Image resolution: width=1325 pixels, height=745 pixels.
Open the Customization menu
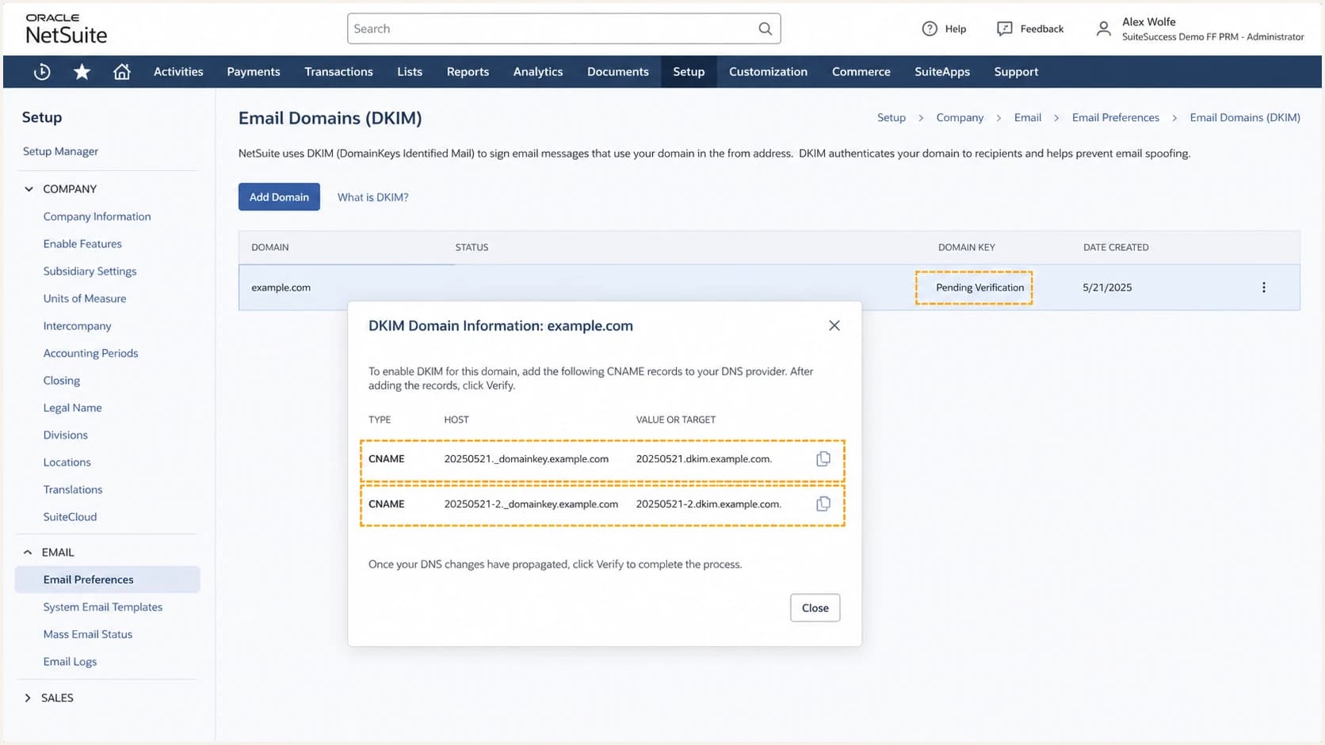[x=768, y=72]
